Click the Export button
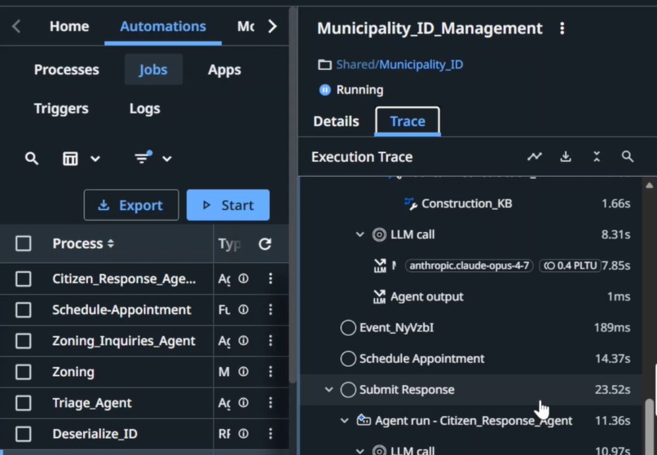 tap(131, 205)
